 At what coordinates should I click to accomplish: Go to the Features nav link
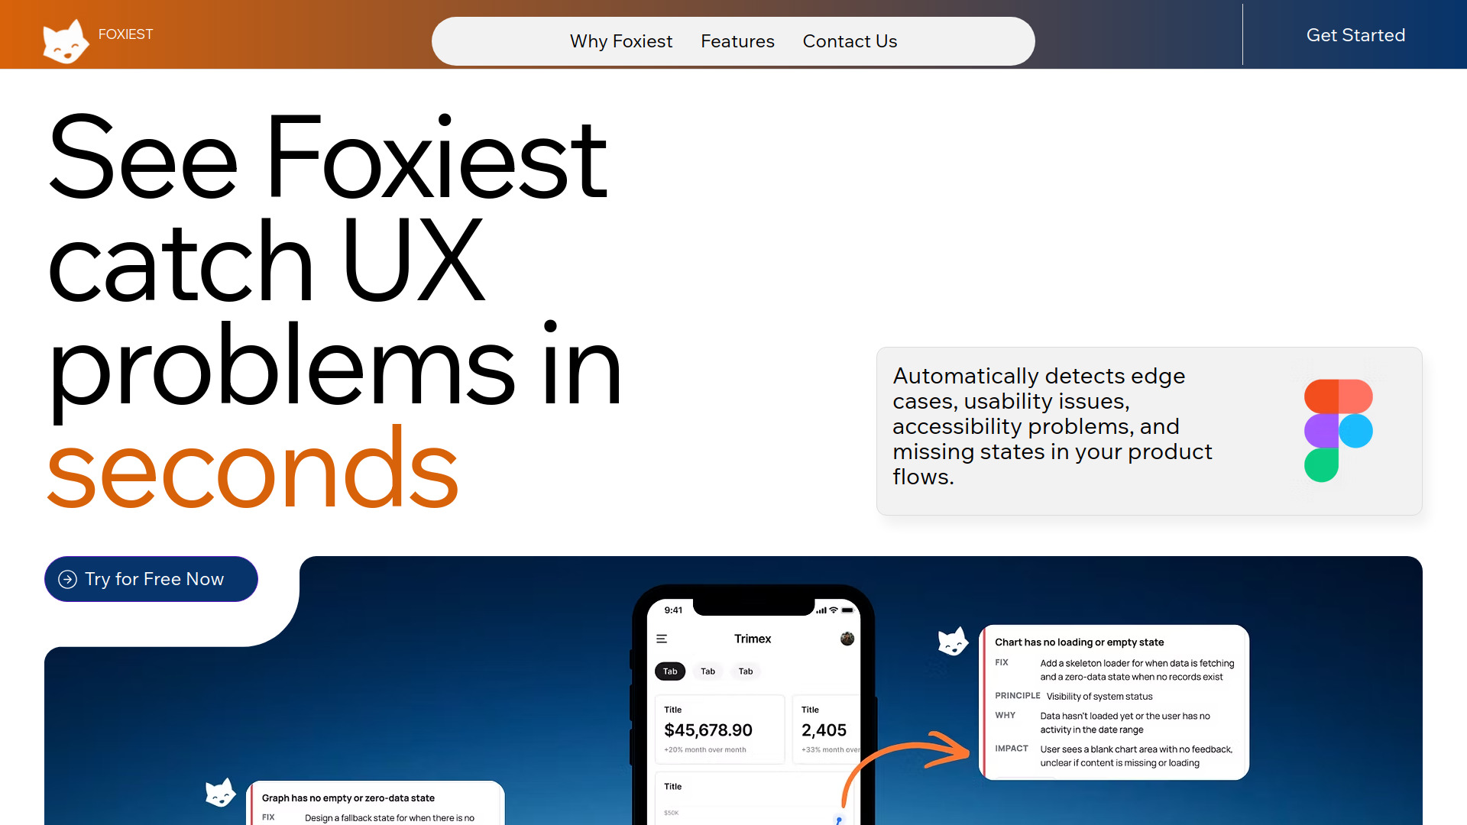[x=737, y=41]
